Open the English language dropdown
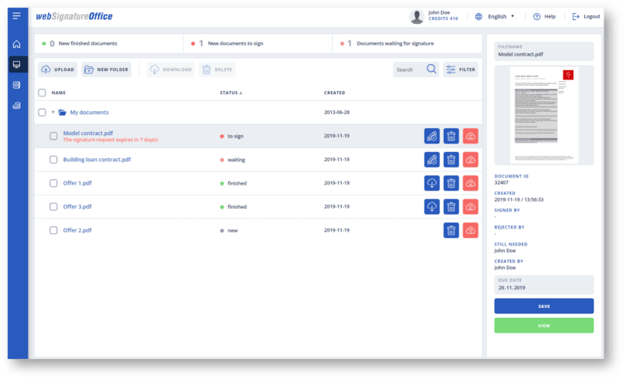Image resolution: width=629 pixels, height=386 pixels. (x=496, y=16)
